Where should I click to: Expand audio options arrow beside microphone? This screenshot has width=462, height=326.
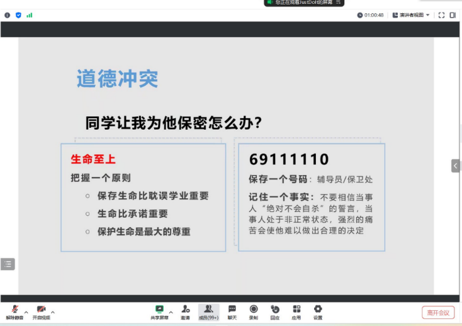(26, 312)
